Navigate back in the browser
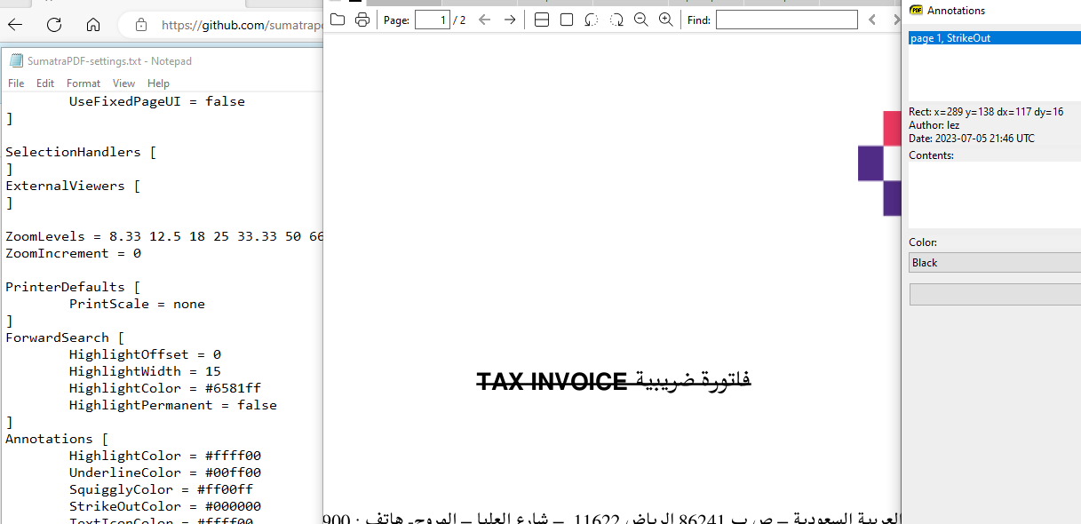The width and height of the screenshot is (1081, 524). (x=15, y=25)
